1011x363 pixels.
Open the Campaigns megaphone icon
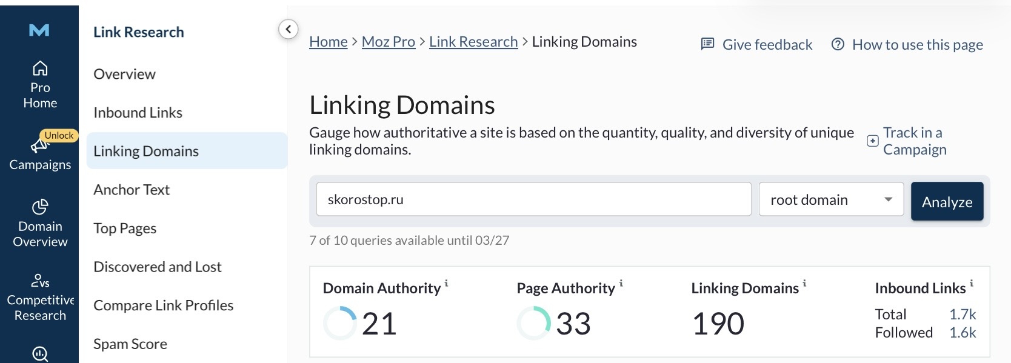tap(39, 146)
